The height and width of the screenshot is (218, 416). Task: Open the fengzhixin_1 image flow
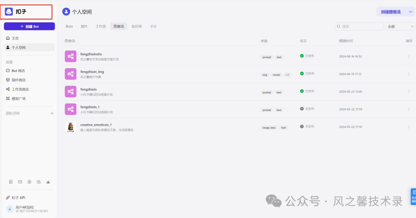[90, 107]
